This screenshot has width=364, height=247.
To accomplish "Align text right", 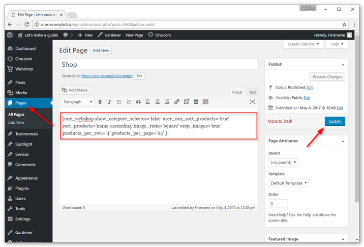I will (167, 102).
